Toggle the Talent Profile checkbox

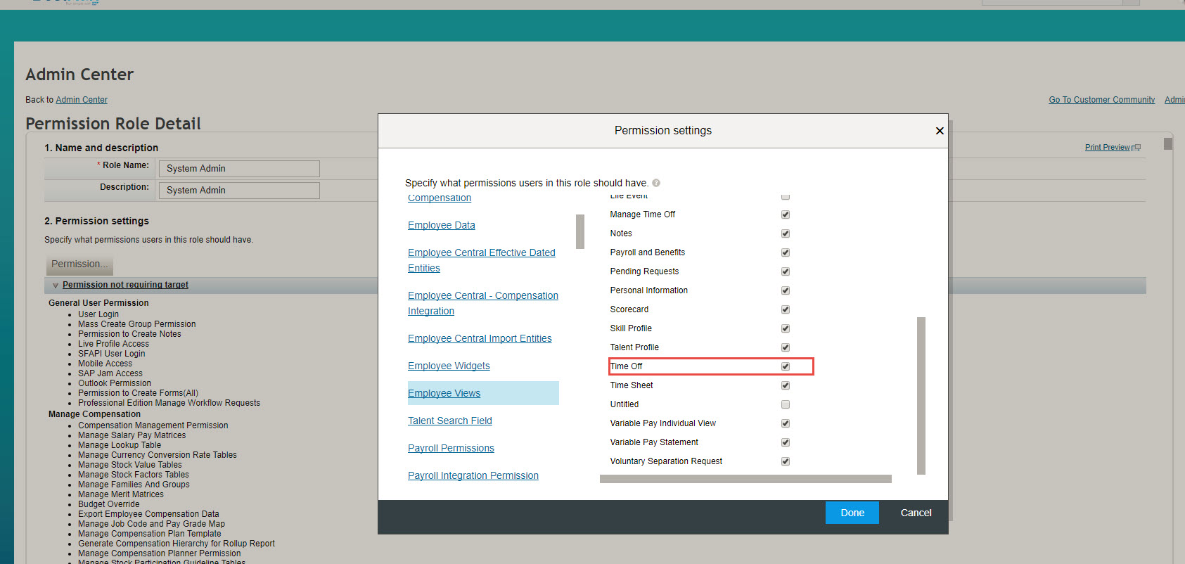(x=786, y=347)
